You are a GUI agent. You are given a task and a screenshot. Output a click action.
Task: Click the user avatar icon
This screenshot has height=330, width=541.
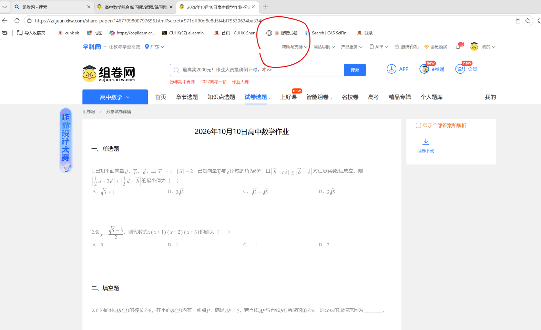click(x=474, y=47)
